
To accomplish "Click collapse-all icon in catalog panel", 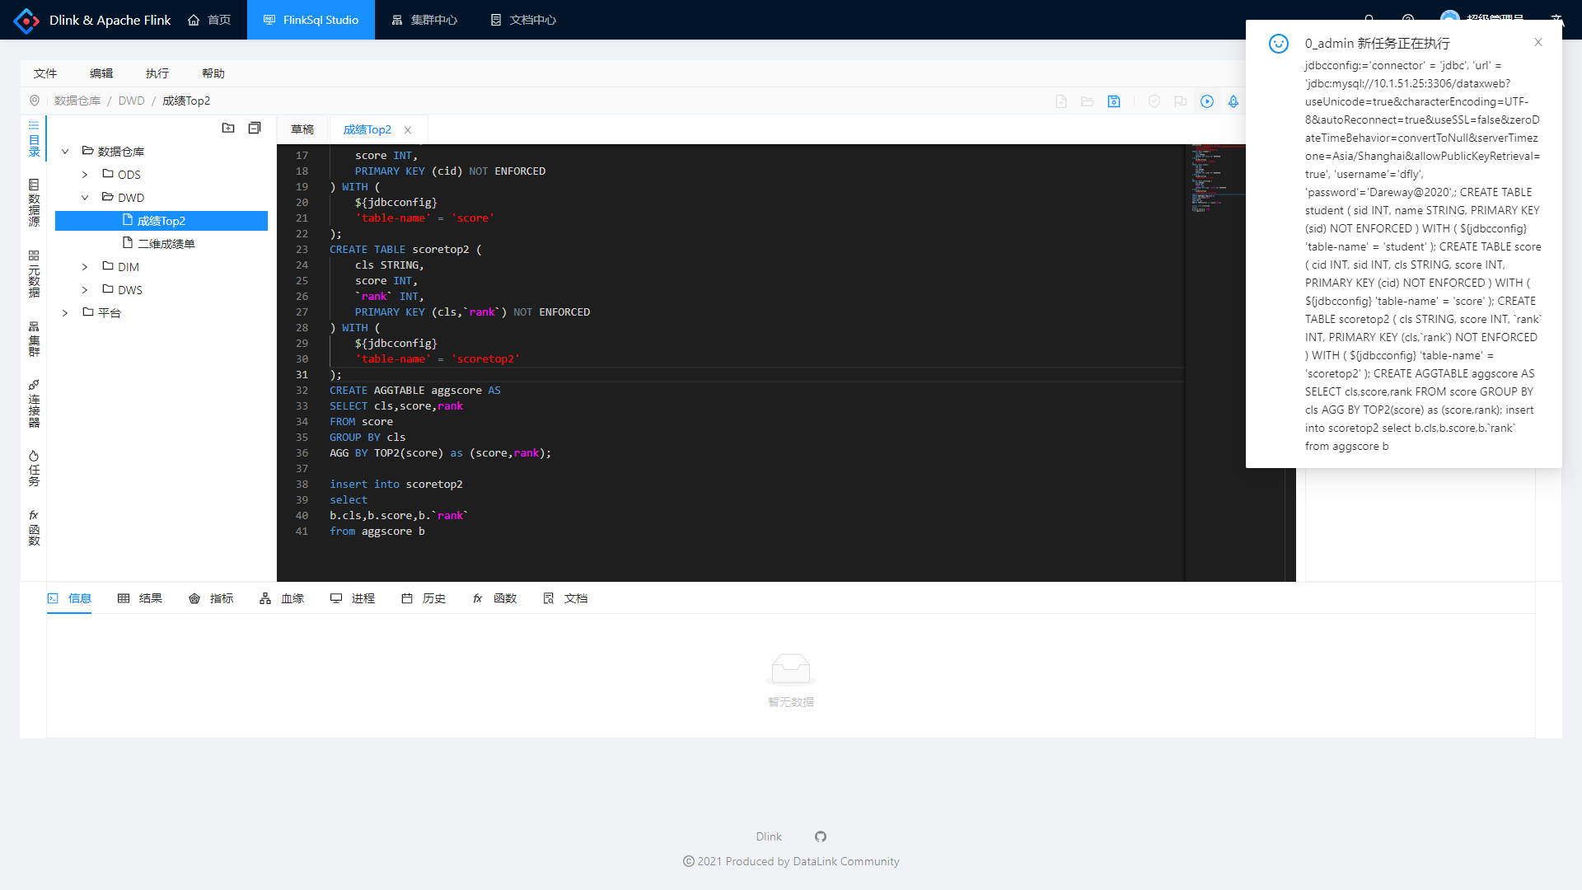I will (x=255, y=128).
